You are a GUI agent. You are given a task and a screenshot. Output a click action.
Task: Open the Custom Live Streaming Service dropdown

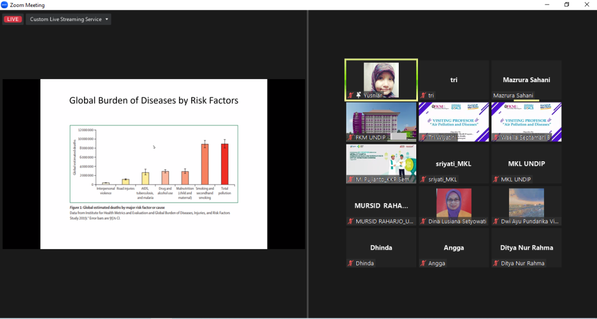[69, 19]
